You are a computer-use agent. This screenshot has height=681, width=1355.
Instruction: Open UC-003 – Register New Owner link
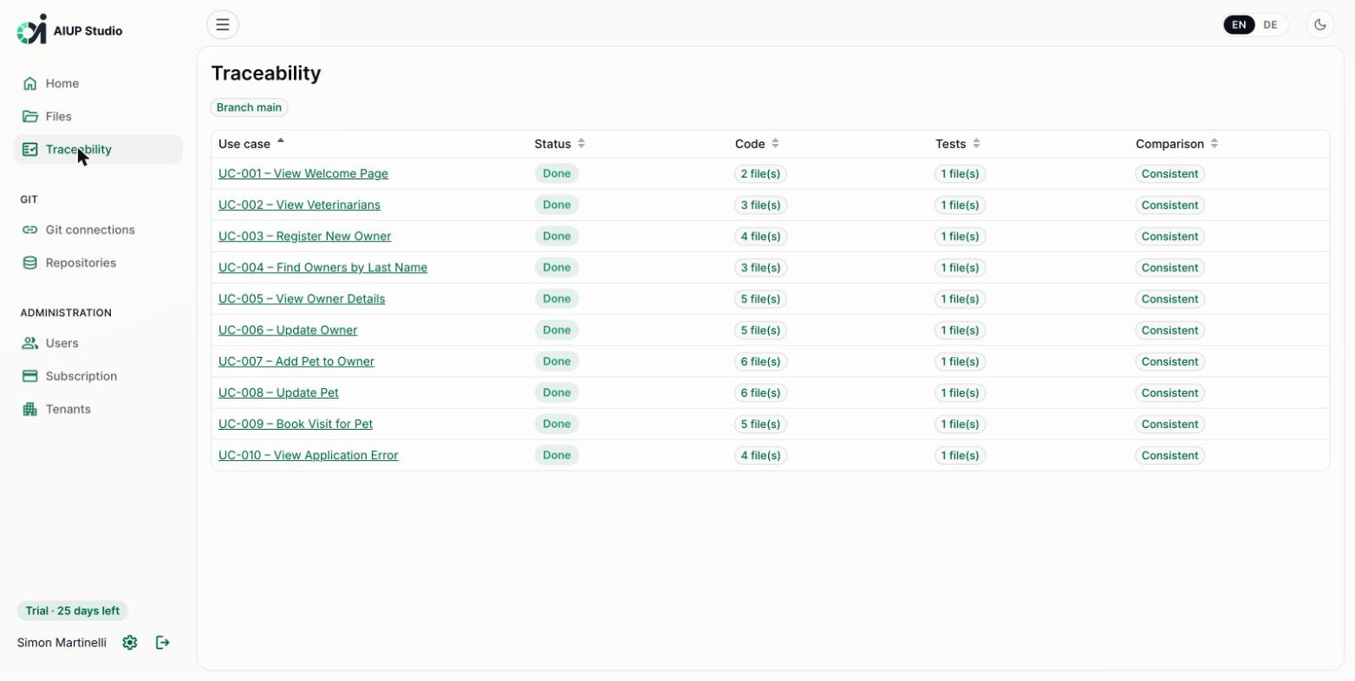coord(304,236)
